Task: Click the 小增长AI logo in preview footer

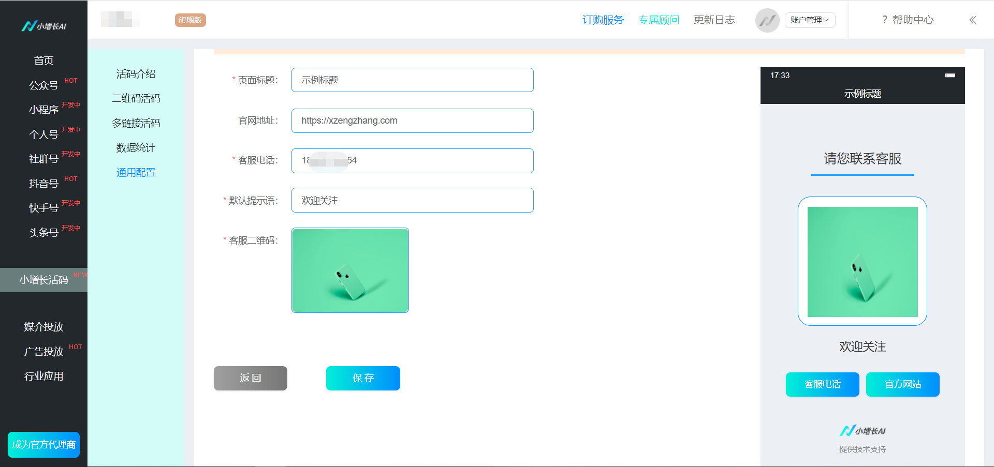Action: click(863, 430)
